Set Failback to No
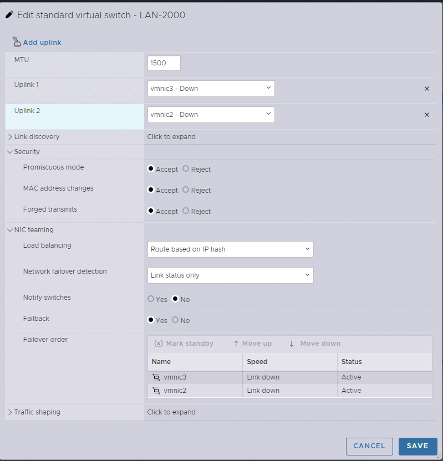 click(x=175, y=320)
